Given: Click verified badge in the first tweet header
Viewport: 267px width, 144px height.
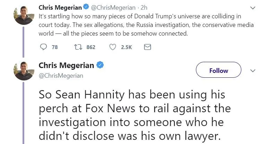Looking at the screenshot, I should (86, 7).
